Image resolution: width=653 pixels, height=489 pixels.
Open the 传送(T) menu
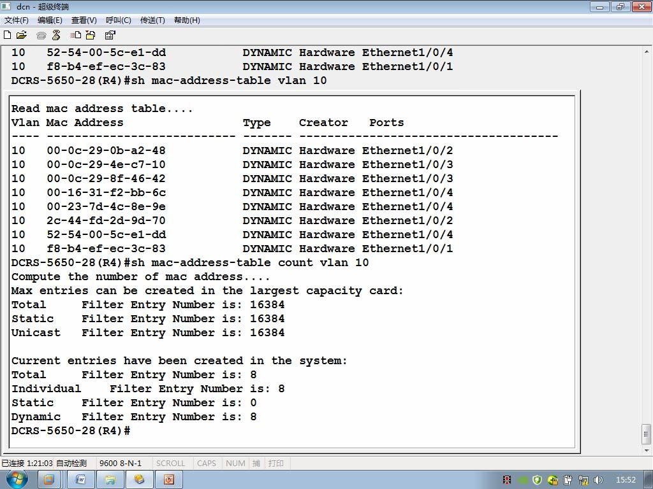tap(152, 20)
